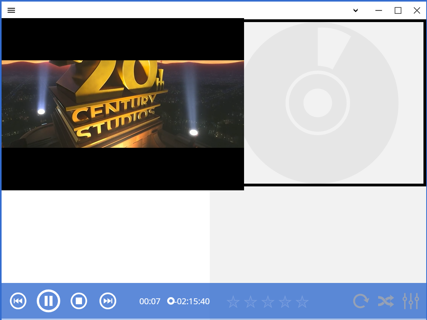
Task: Rate the video three stars
Action: tap(268, 302)
